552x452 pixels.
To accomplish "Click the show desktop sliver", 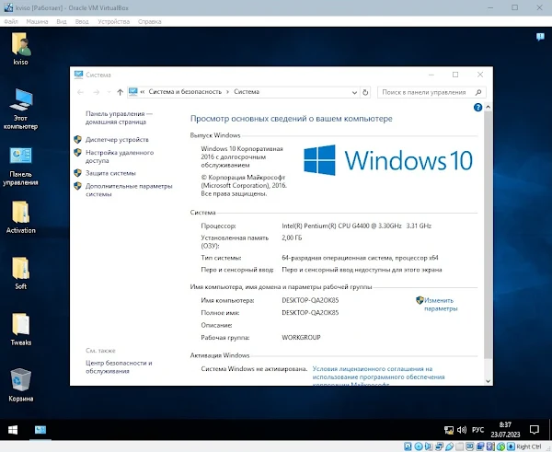I will coord(550,430).
